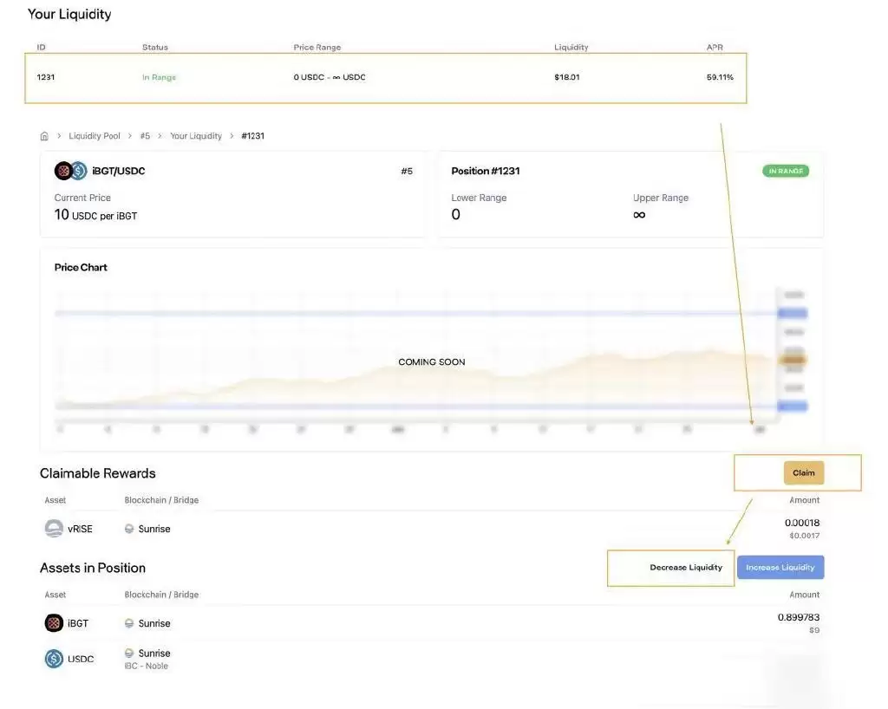
Task: Click Sunrise chain icon in iBGT row
Action: pyautogui.click(x=130, y=623)
